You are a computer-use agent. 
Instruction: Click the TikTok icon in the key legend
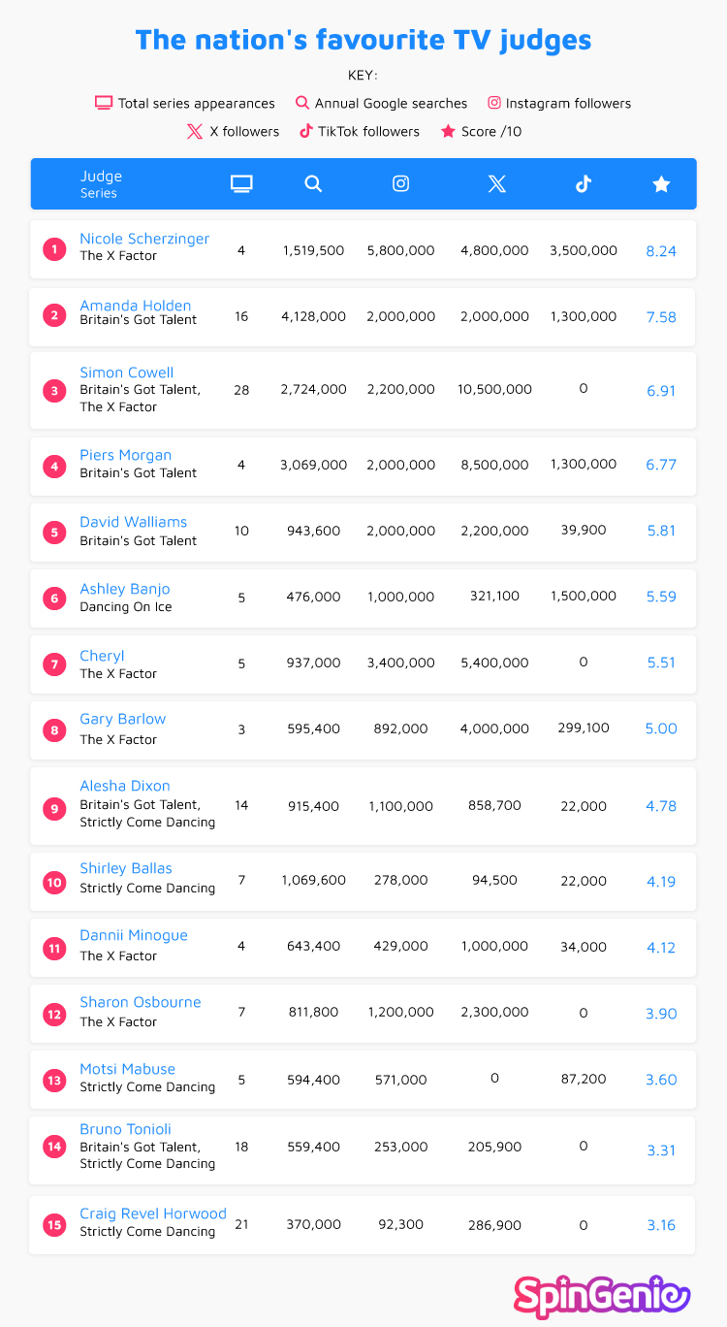tap(305, 131)
